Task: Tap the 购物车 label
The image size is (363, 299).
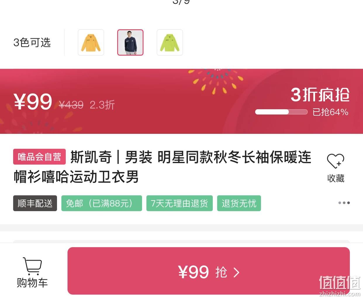Action: 32,283
